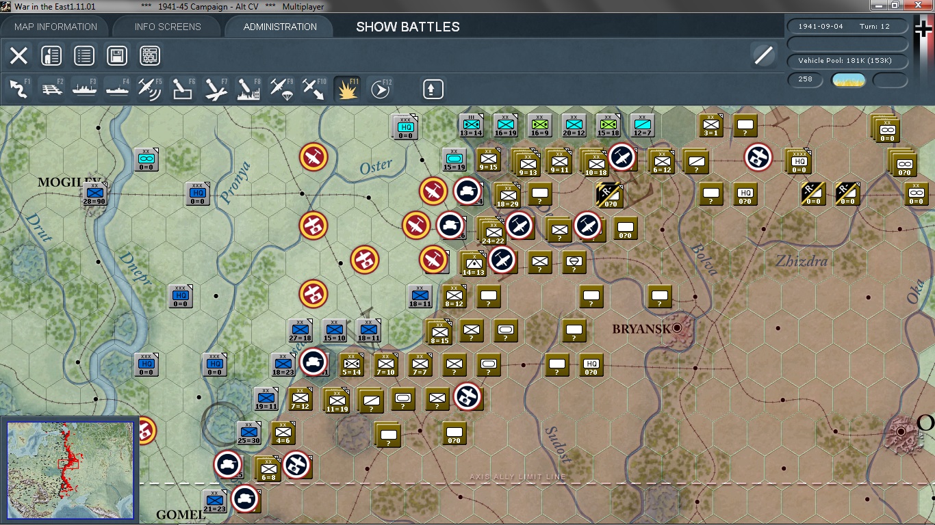
Task: Select the Soviet 4=6 rifle unit
Action: [x=283, y=433]
